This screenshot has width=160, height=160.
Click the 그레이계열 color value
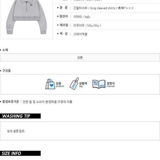click(80, 34)
